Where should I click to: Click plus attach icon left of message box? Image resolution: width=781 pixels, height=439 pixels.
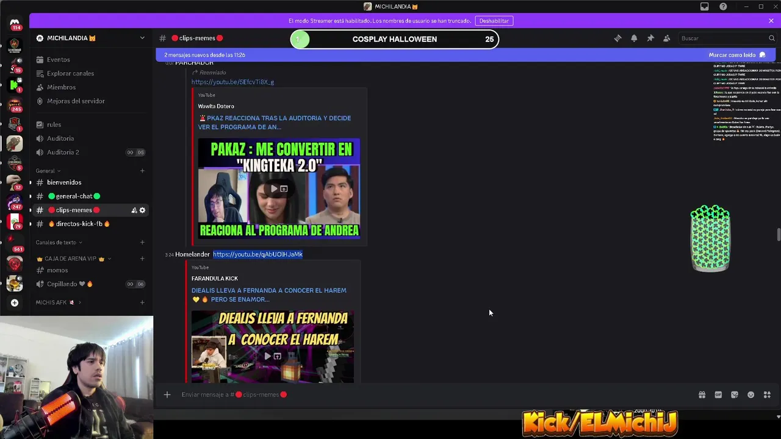[167, 394]
